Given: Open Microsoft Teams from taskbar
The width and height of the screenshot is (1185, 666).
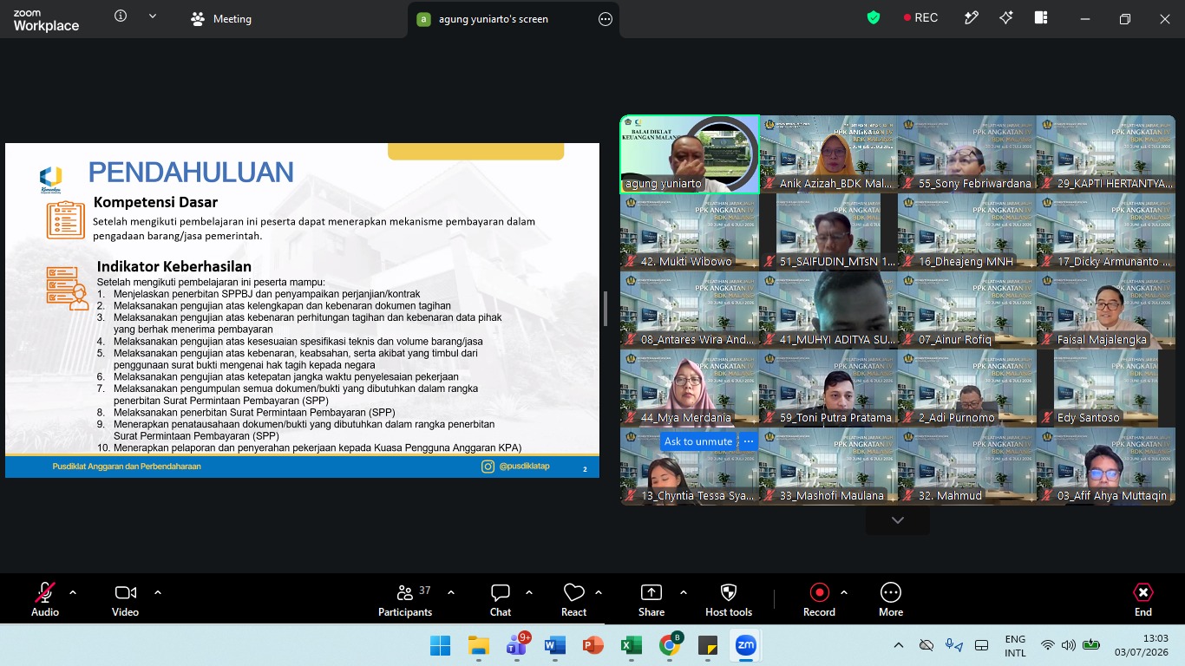Looking at the screenshot, I should (x=517, y=645).
